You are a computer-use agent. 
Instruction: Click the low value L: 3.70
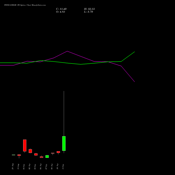(x=89, y=12)
